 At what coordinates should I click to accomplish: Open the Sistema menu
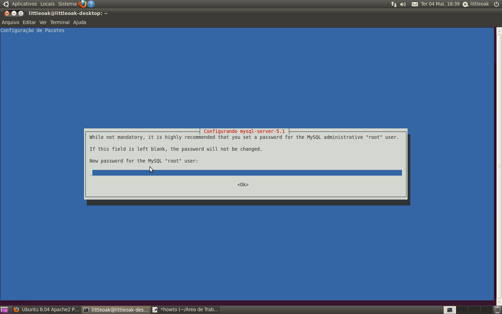[67, 4]
